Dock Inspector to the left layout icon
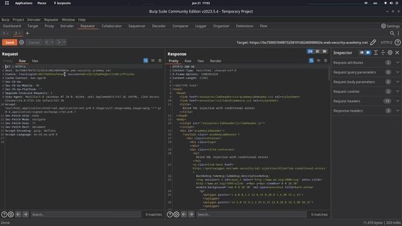 point(362,53)
